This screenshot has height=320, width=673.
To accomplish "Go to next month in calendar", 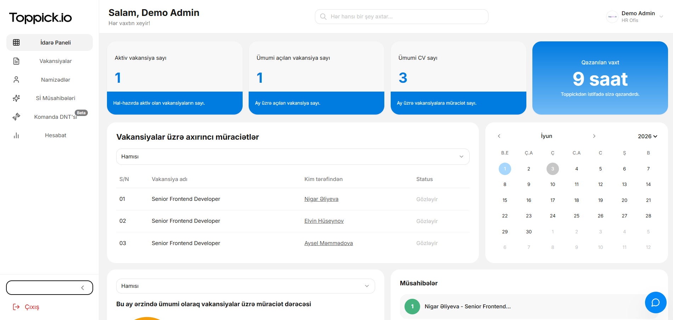I will [594, 136].
